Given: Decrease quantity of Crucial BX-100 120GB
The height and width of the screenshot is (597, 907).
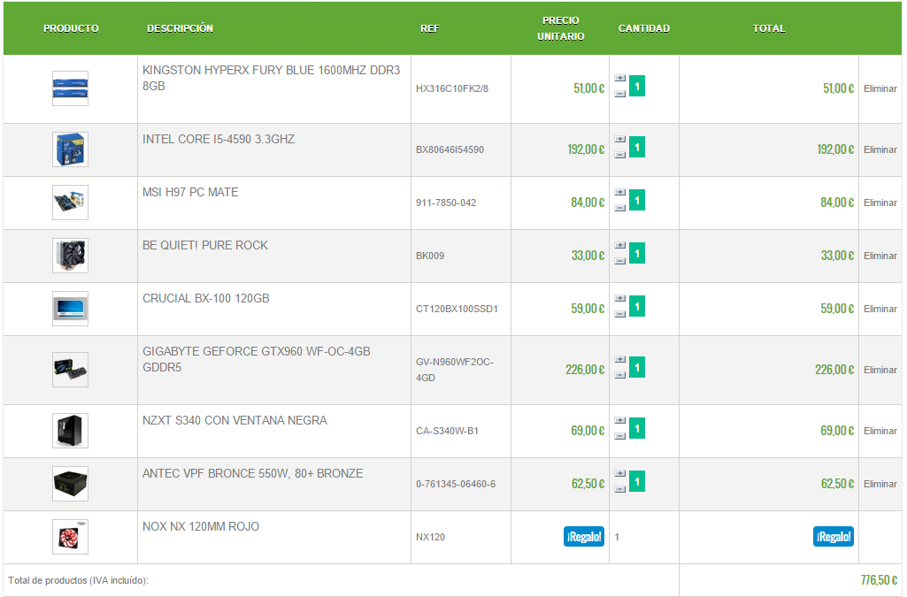Looking at the screenshot, I should click(x=619, y=315).
